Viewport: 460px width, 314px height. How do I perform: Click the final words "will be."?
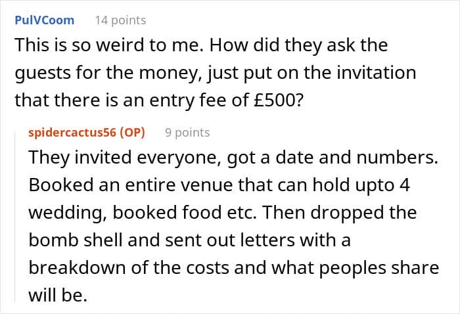(x=57, y=295)
